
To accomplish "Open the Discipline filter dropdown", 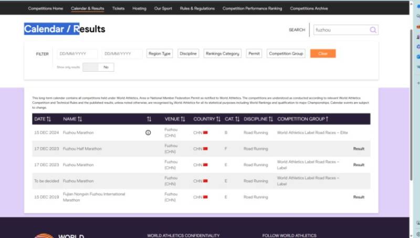I will pos(188,53).
